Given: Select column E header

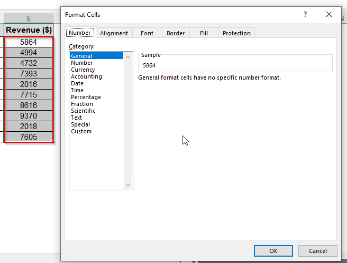Looking at the screenshot, I should [x=29, y=18].
